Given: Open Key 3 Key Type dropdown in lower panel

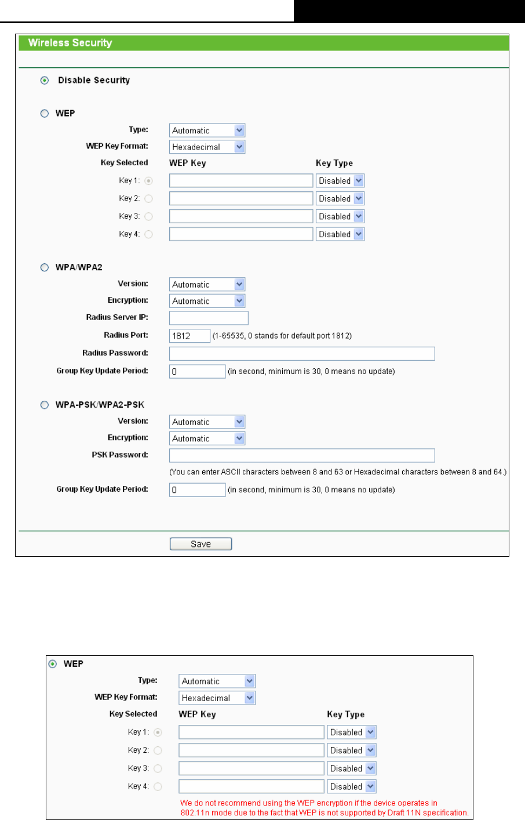Looking at the screenshot, I should pos(352,768).
